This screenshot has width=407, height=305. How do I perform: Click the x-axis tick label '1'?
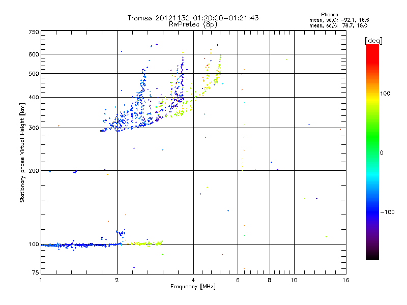(41, 280)
